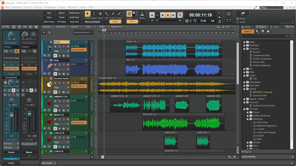Screen dimensions: 296x166
Task: Activate the Draw tool
Action: point(113,14)
